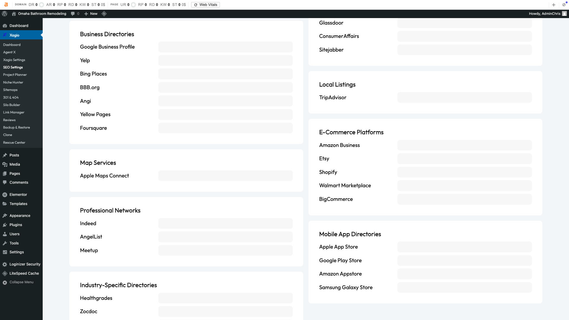Focus the BBB.org field

pos(225,87)
